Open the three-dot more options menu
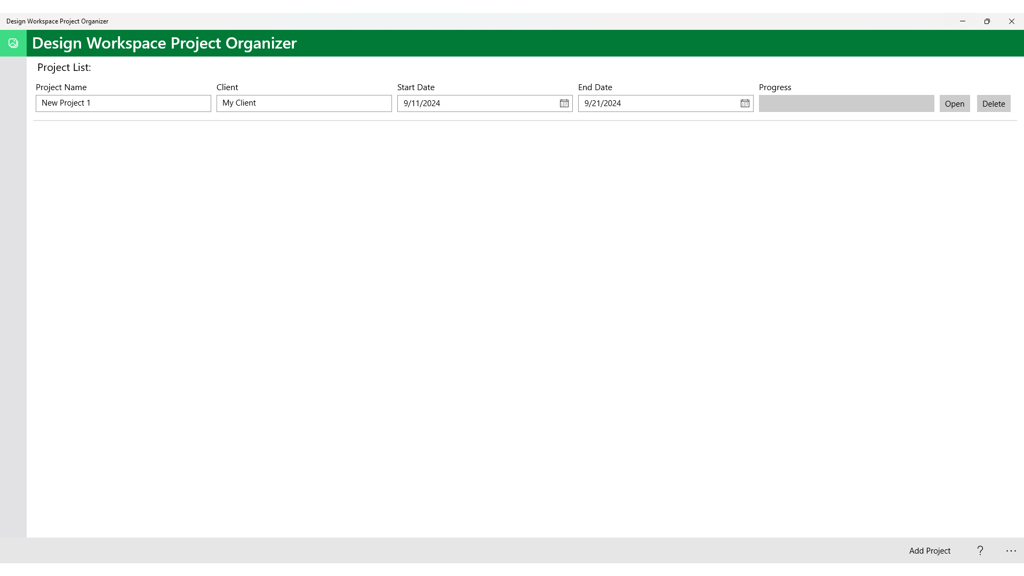 coord(1011,550)
